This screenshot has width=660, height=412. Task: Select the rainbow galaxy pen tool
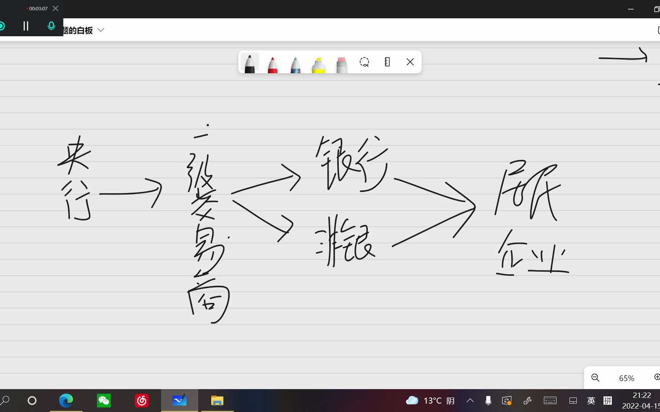pyautogui.click(x=296, y=64)
